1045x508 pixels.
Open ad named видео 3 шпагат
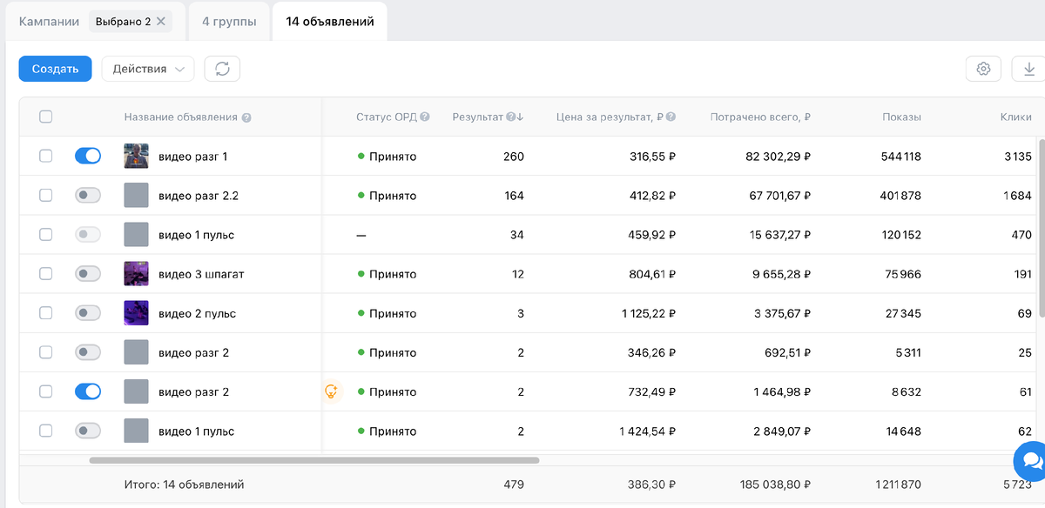201,274
